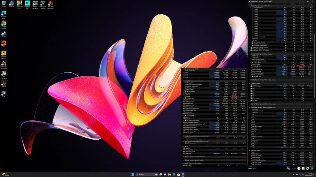Open HWiNFO sensor settings gear

(308, 169)
